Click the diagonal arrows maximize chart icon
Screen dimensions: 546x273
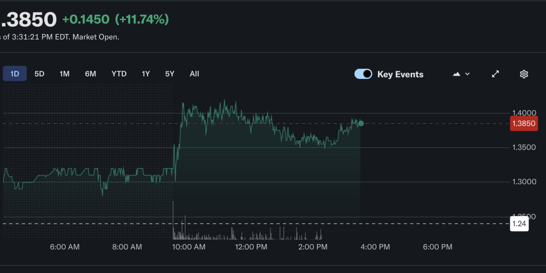[495, 74]
